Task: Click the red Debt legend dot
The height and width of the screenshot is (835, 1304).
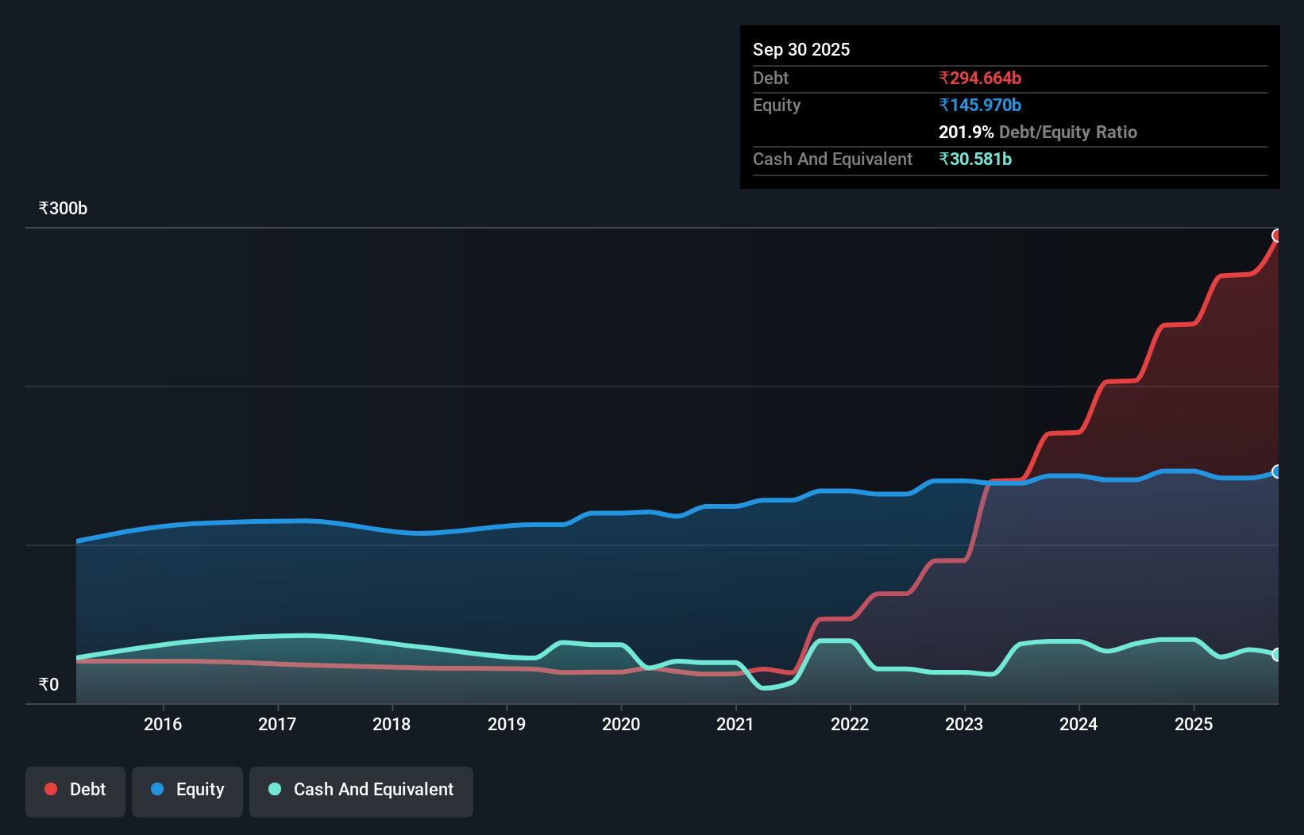Action: 51,789
